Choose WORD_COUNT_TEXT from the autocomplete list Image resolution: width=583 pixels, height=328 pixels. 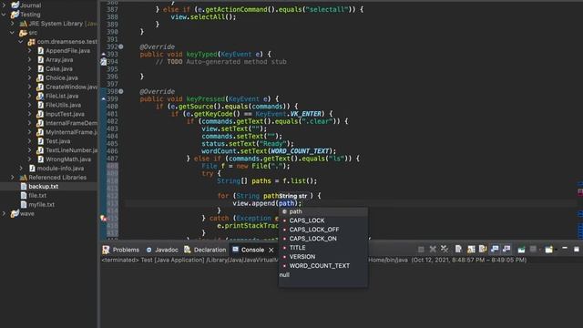coord(323,265)
